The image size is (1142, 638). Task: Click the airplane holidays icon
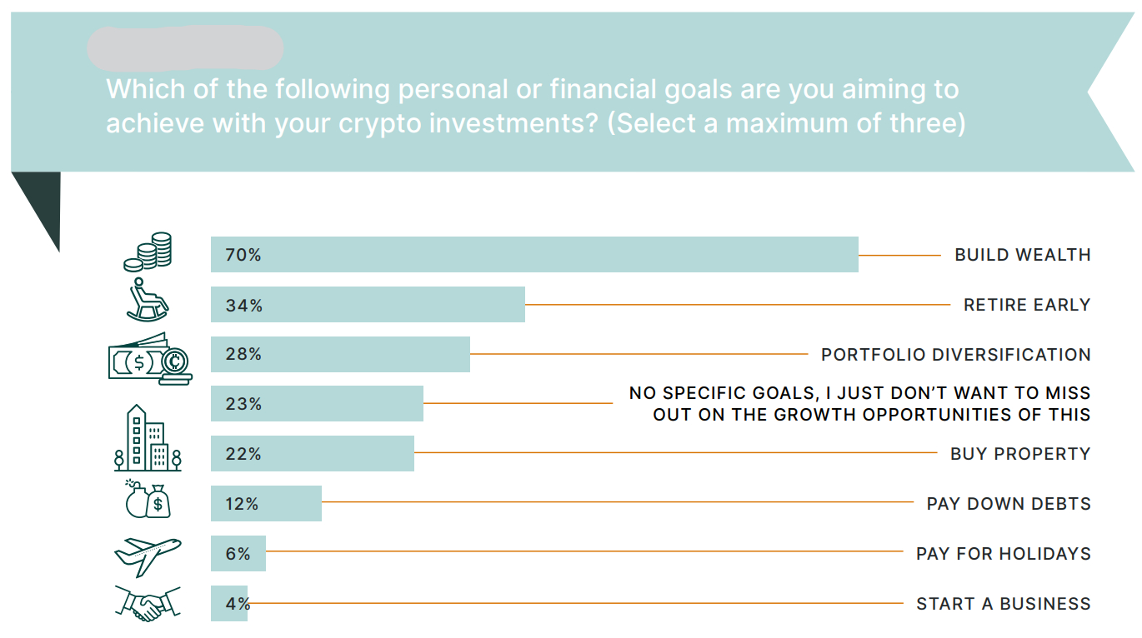[148, 556]
